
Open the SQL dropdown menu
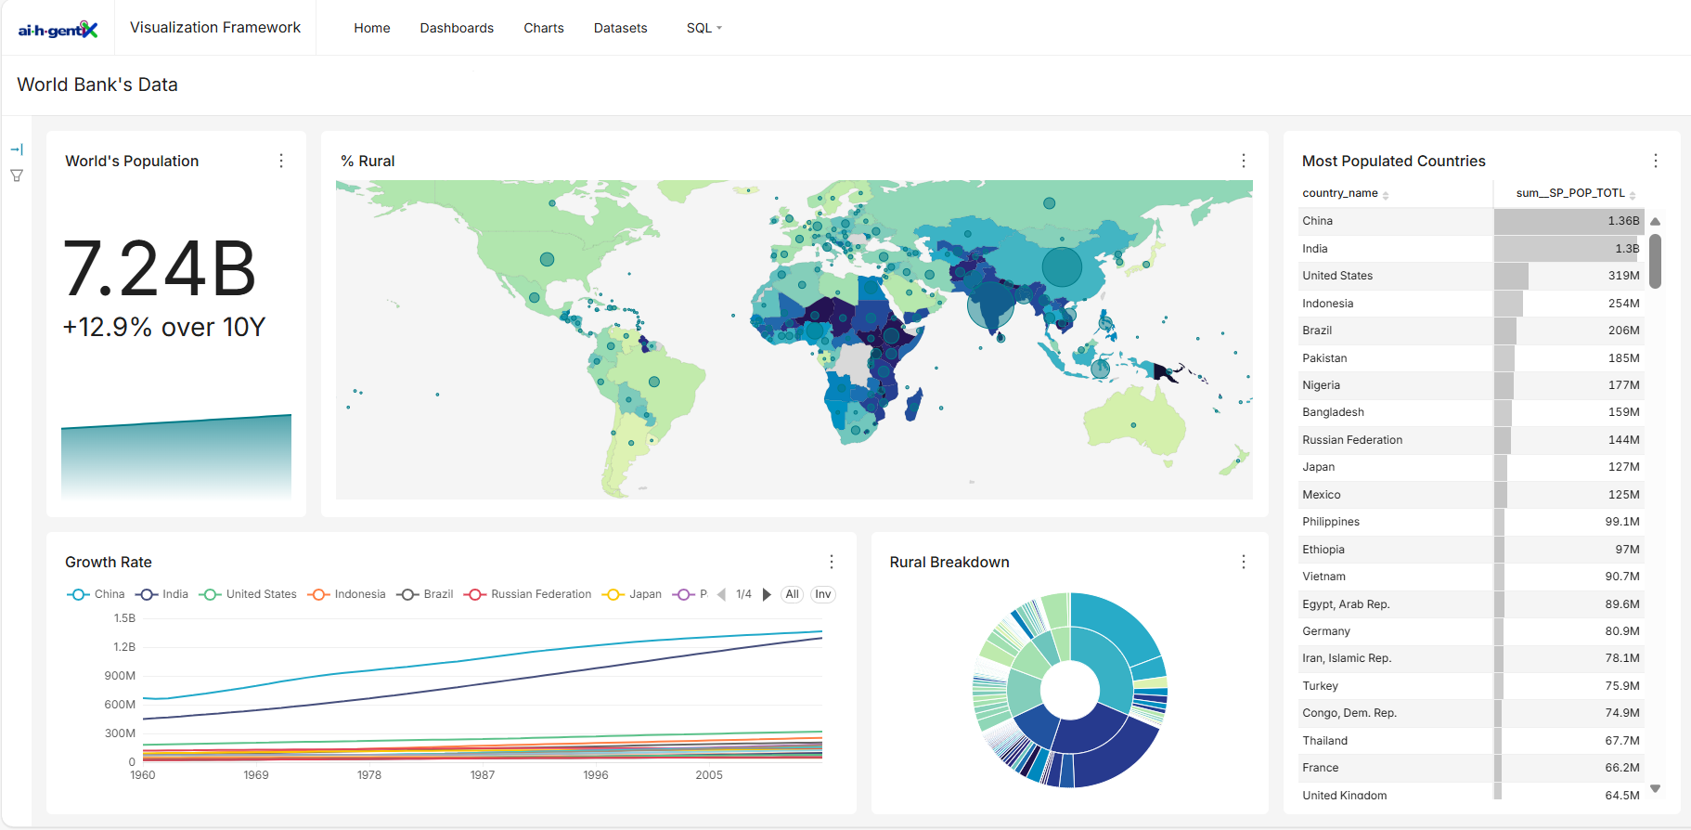point(704,28)
